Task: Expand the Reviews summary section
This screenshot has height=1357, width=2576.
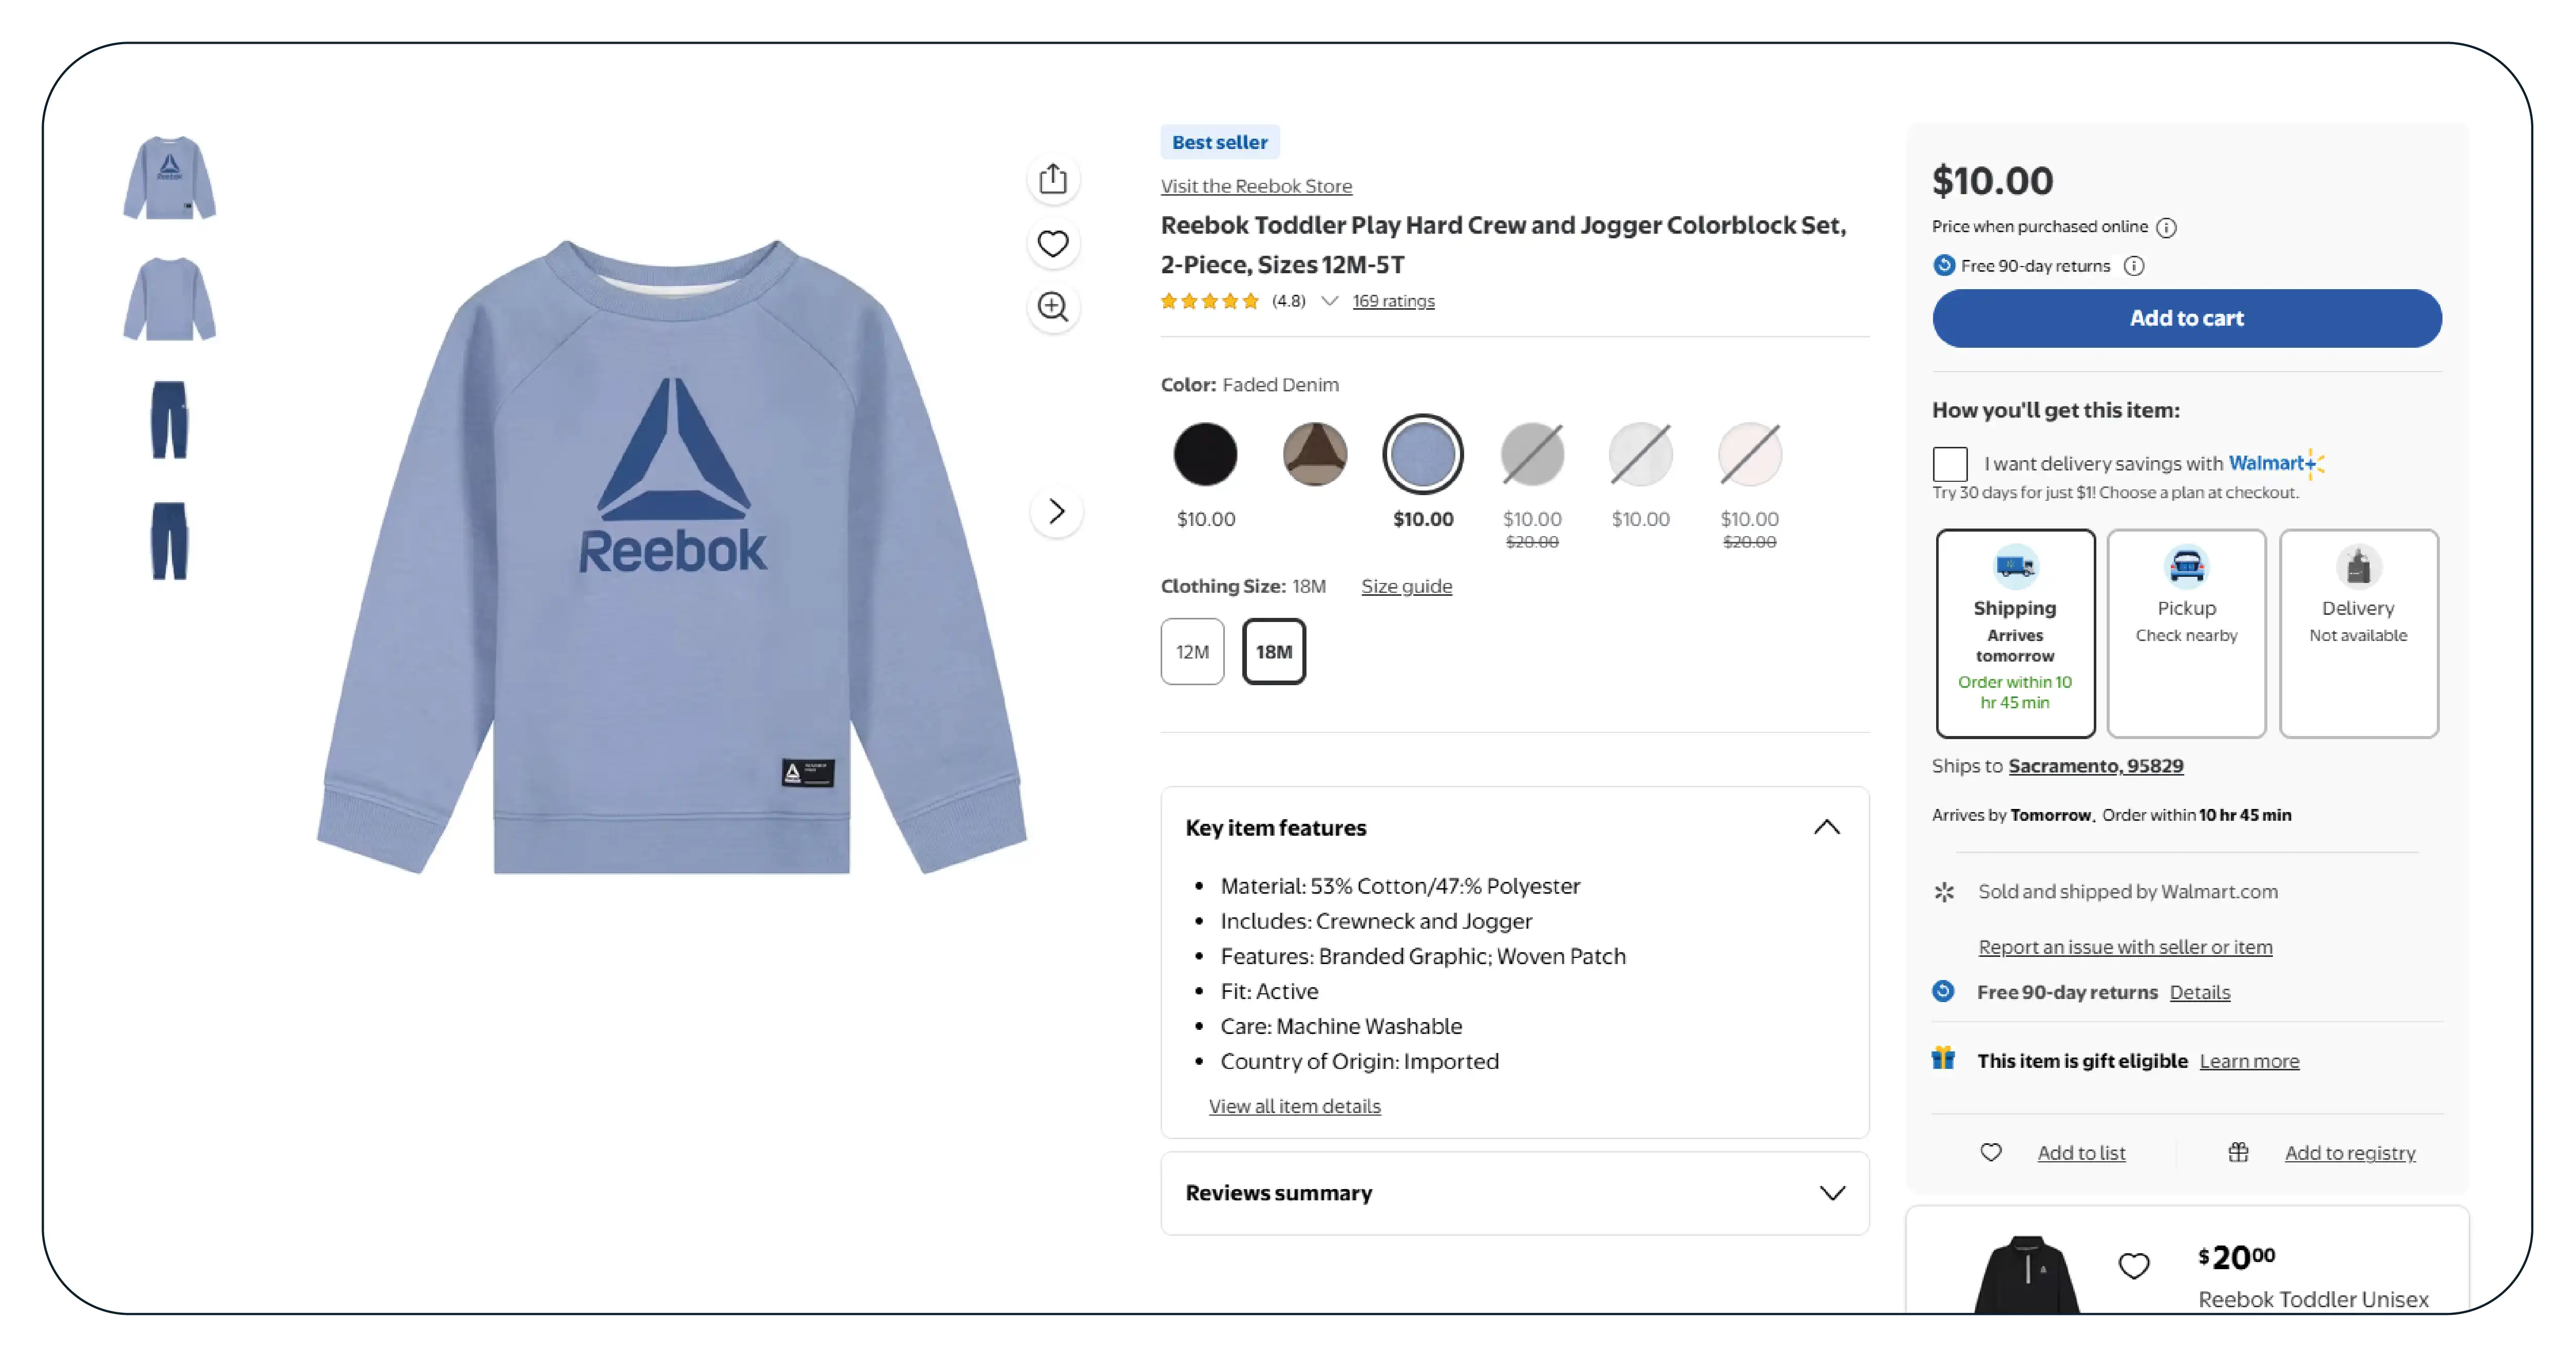Action: tap(1832, 1193)
